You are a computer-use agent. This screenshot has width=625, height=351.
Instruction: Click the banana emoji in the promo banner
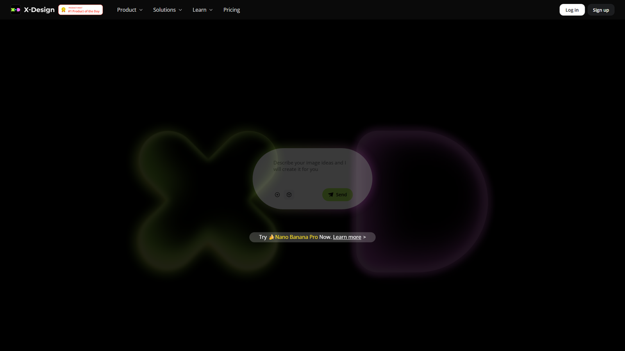271,237
